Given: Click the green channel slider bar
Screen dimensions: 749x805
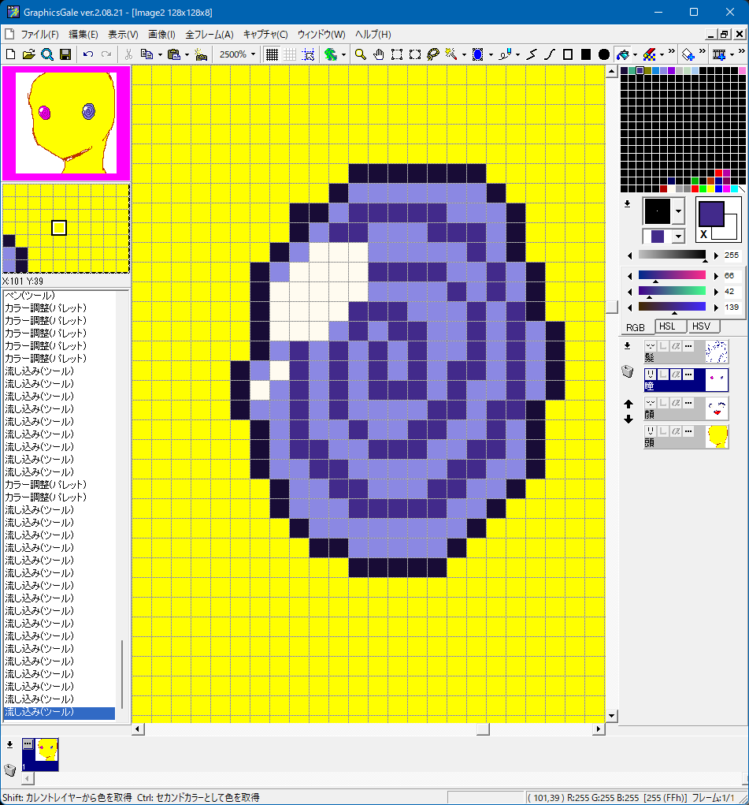Looking at the screenshot, I should [672, 291].
